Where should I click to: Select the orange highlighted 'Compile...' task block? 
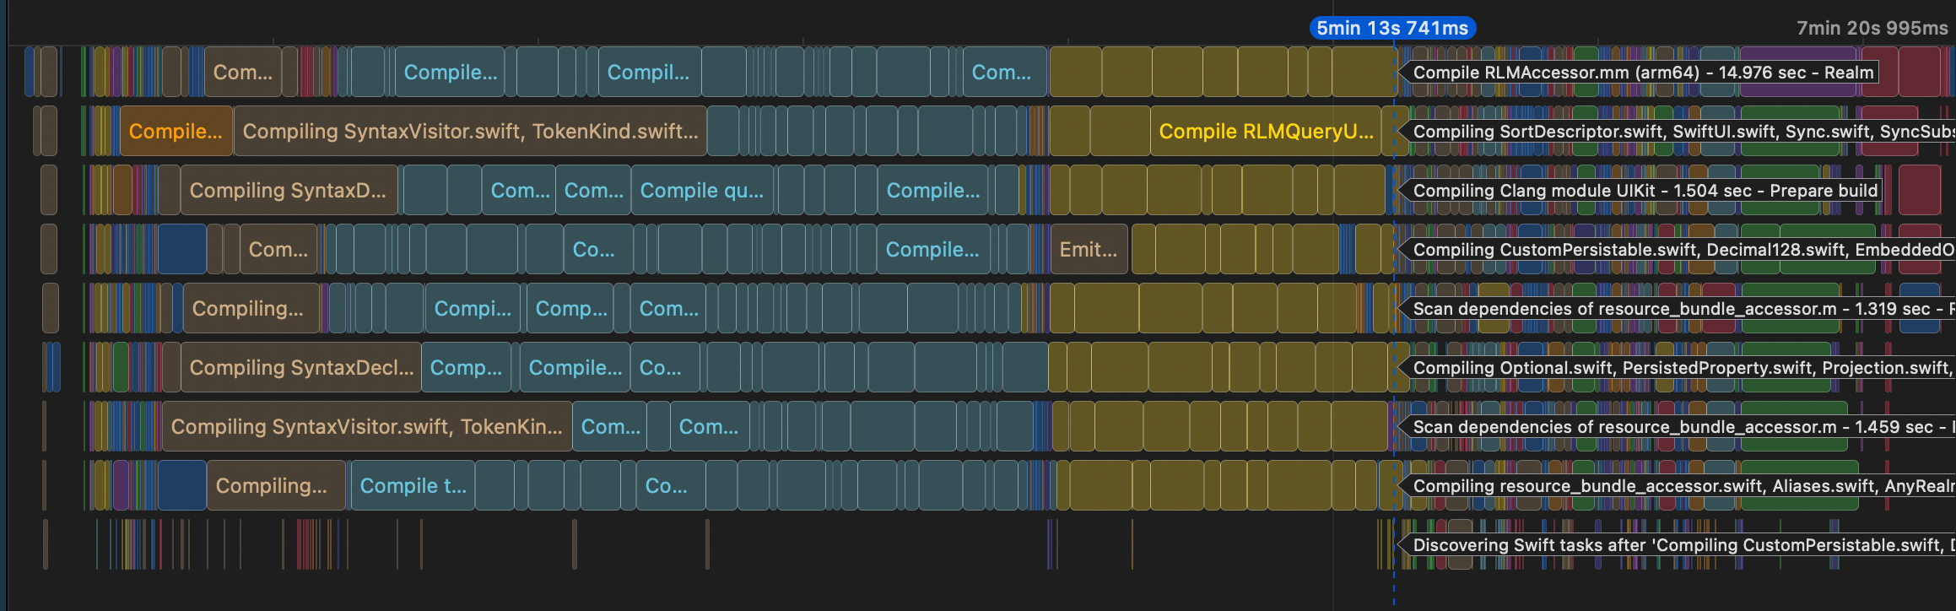click(176, 131)
